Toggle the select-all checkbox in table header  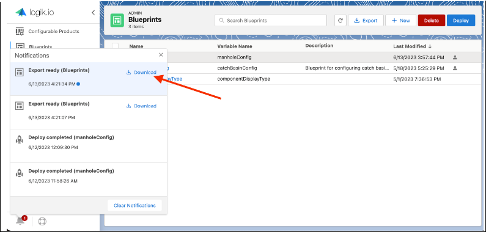(x=116, y=46)
